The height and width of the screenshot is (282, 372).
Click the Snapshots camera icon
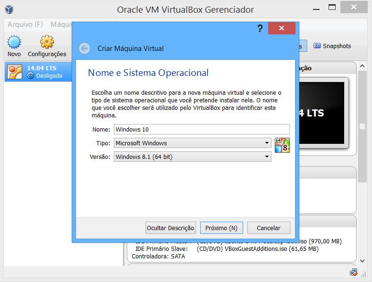(x=317, y=46)
